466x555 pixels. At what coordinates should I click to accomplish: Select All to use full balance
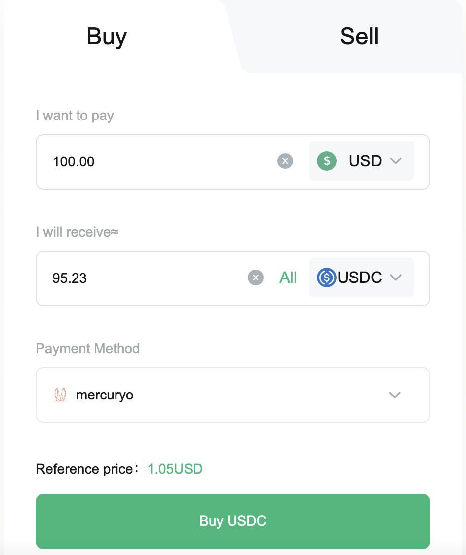(288, 277)
